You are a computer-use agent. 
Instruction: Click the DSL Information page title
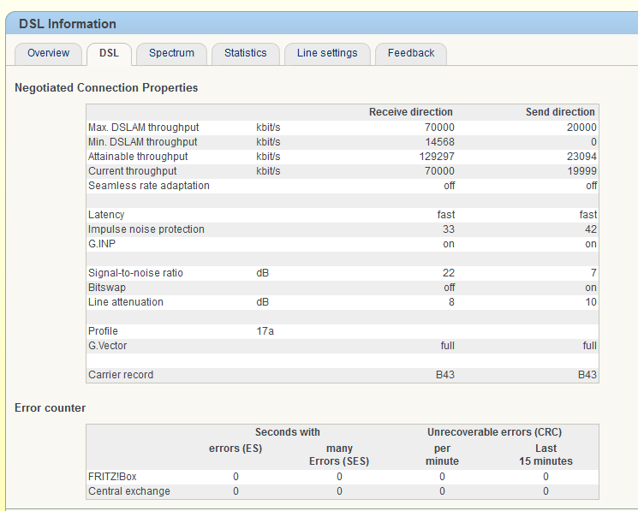pyautogui.click(x=67, y=24)
